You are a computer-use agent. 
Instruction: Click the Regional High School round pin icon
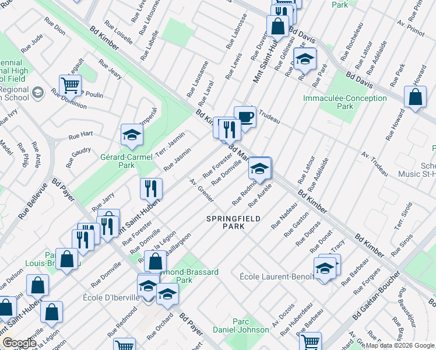click(x=38, y=93)
